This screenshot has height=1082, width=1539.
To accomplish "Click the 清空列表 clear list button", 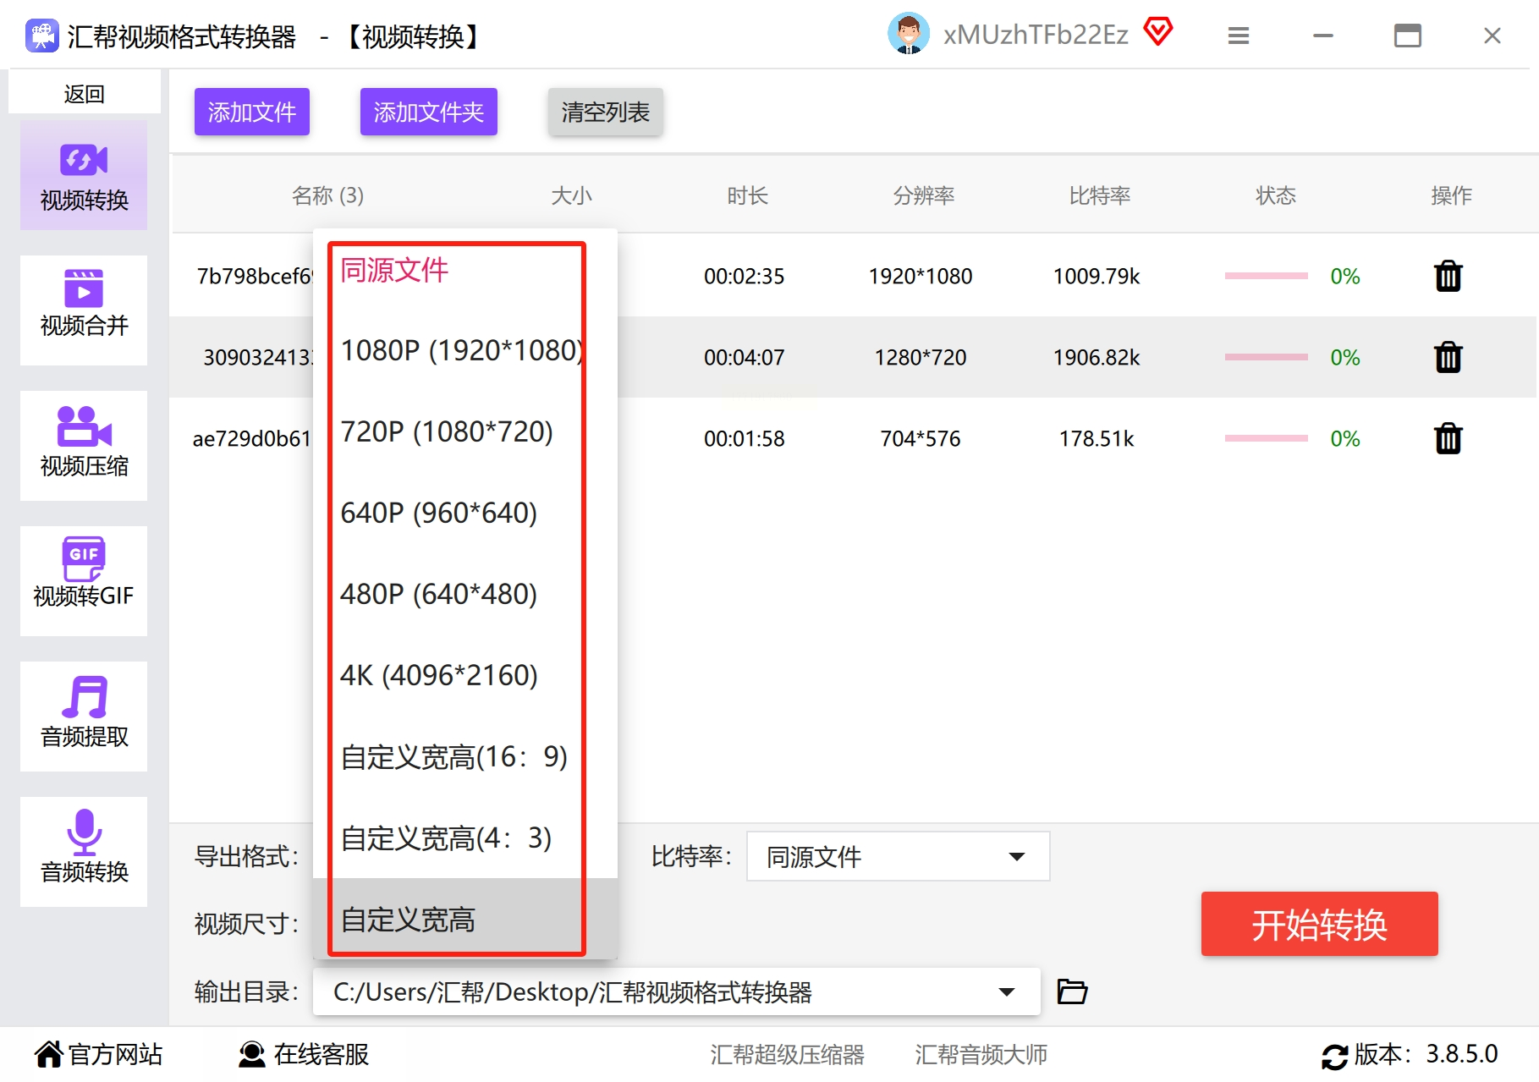I will (x=605, y=112).
